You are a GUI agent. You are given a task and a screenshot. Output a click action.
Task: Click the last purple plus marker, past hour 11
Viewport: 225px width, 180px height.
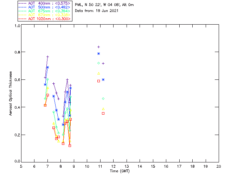click(103, 63)
